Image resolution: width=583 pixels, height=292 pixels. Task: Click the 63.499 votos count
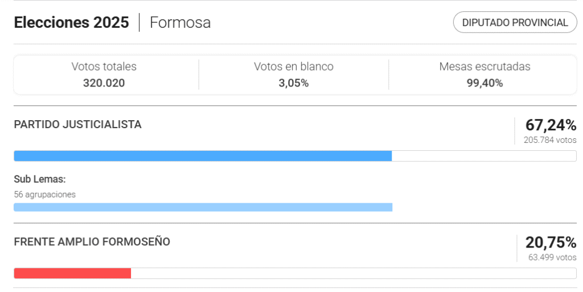(552, 257)
